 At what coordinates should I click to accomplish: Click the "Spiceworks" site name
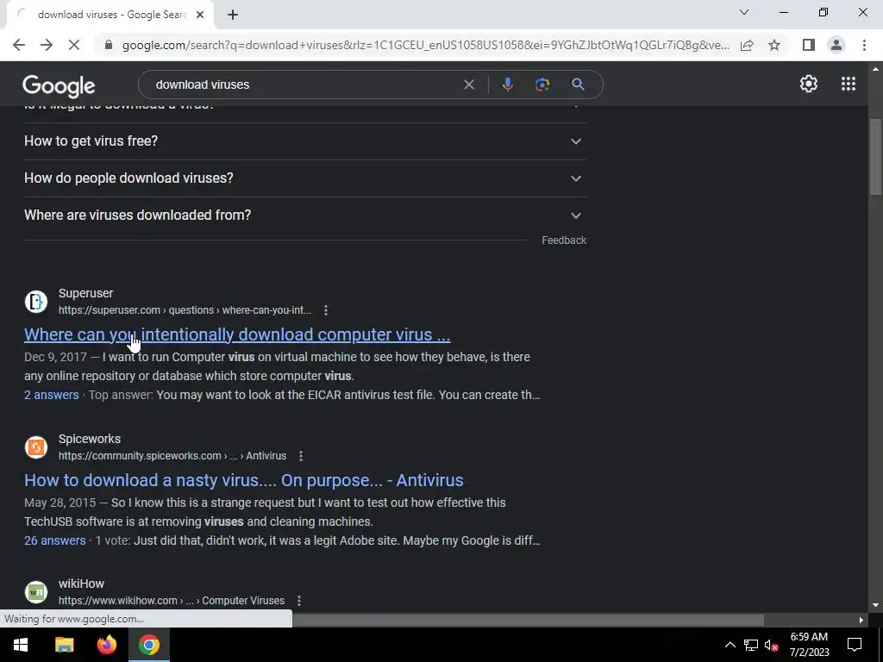coord(90,439)
